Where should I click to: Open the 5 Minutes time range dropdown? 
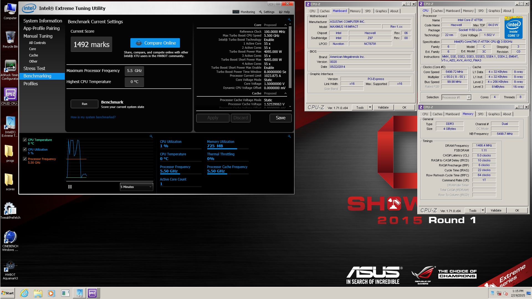coord(136,187)
